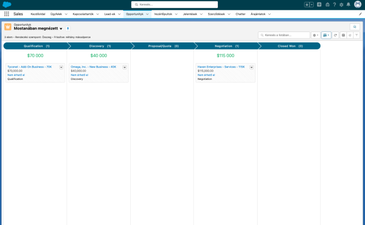Expand the list view controls gear dropdown
This screenshot has height=225, width=365.
pos(315,35)
